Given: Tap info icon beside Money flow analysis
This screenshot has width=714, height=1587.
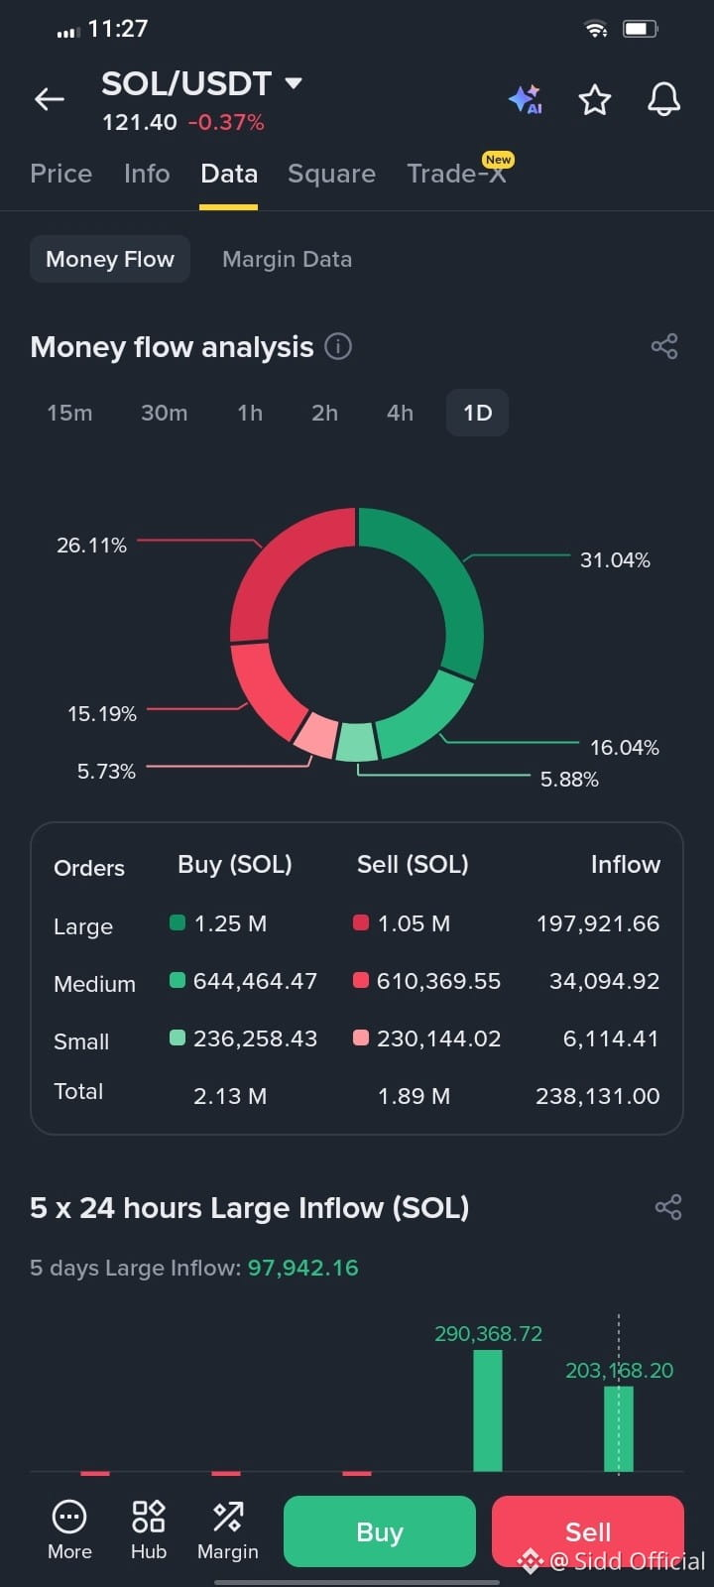Looking at the screenshot, I should [x=338, y=346].
